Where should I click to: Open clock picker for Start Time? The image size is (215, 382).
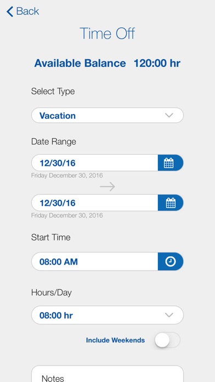click(171, 262)
